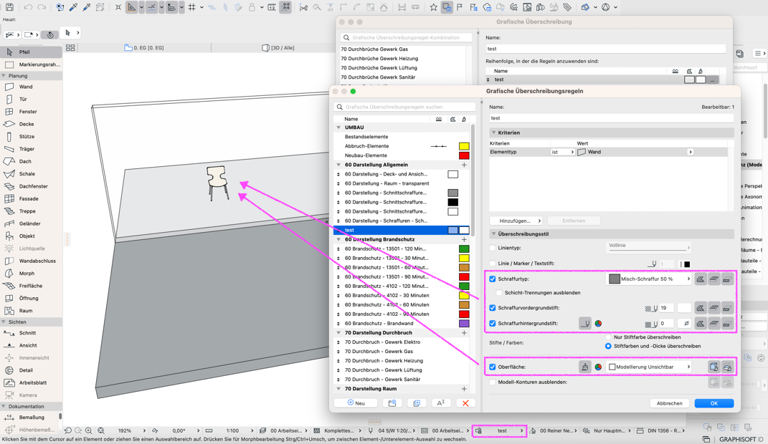768x444 pixels.
Task: Click the grid snap icon in toolbar
Action: point(192,7)
